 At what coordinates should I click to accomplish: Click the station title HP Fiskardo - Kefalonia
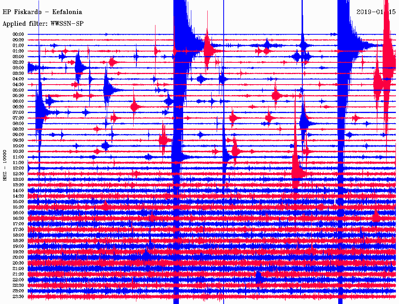[42, 12]
